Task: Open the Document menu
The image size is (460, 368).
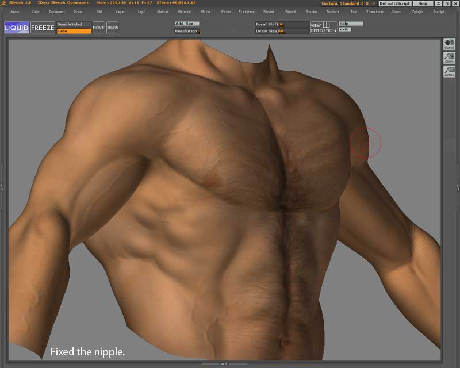Action: pos(57,11)
